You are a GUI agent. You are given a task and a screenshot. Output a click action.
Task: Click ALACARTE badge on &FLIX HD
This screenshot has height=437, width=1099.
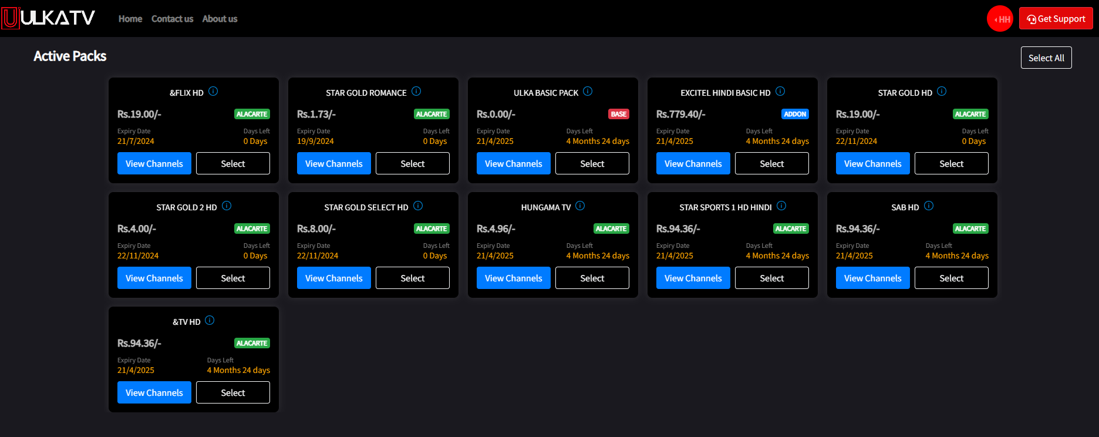(x=252, y=114)
